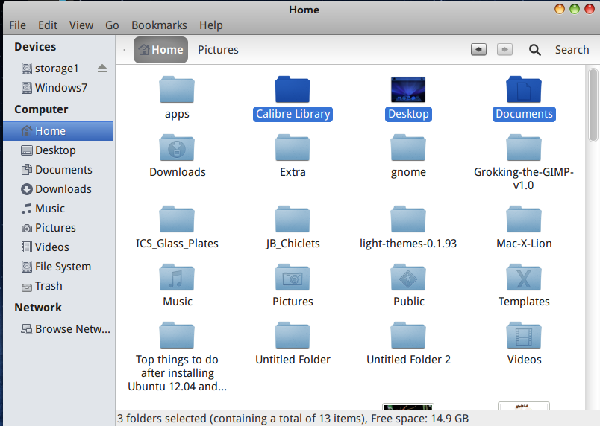Select Desktop in the sidebar
The width and height of the screenshot is (600, 426).
tap(49, 150)
